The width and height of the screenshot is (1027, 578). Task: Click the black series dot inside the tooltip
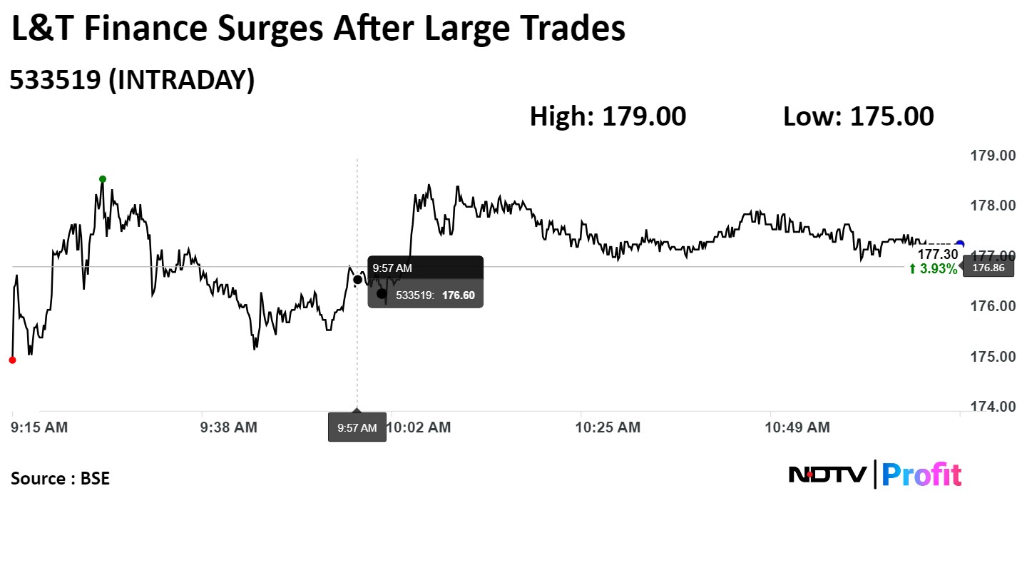(382, 293)
